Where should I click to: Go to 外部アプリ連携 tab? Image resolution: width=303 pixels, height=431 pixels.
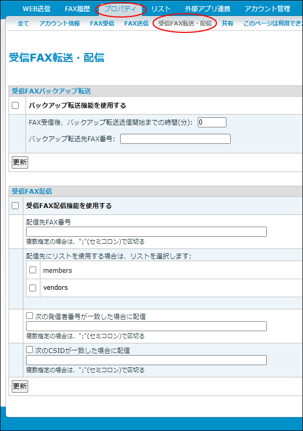(207, 9)
